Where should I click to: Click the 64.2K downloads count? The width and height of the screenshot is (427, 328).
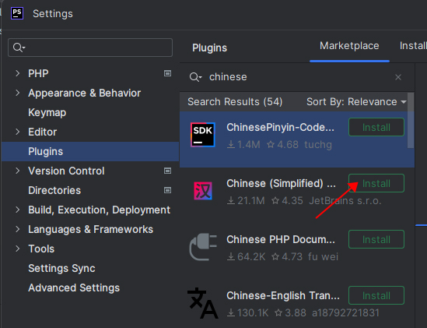pos(247,257)
